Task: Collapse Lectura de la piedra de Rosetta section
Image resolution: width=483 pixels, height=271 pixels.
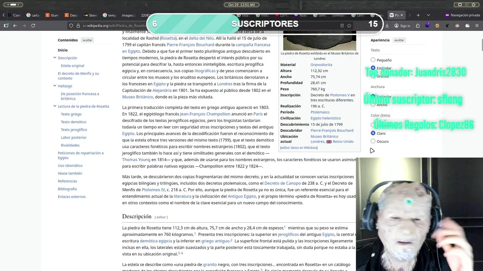Action: pyautogui.click(x=55, y=106)
